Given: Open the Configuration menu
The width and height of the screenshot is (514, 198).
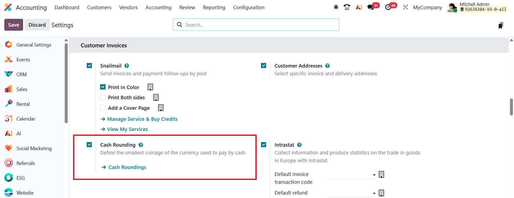Looking at the screenshot, I should tap(249, 7).
